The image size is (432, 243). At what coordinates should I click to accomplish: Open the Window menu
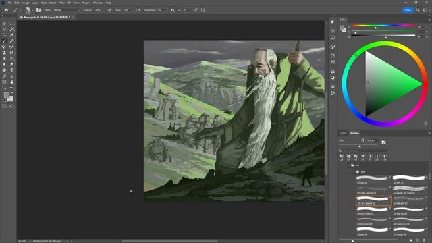(x=98, y=3)
